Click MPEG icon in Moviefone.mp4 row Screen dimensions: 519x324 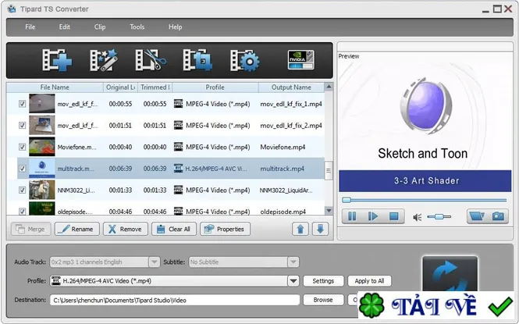tap(179, 147)
